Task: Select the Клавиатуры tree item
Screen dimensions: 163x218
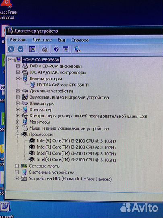Action: coord(42,103)
